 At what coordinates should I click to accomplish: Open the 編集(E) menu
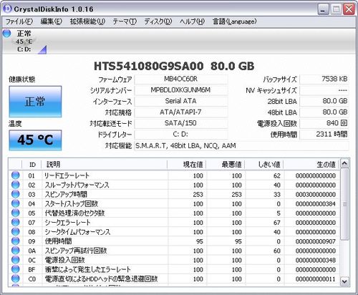pyautogui.click(x=52, y=21)
